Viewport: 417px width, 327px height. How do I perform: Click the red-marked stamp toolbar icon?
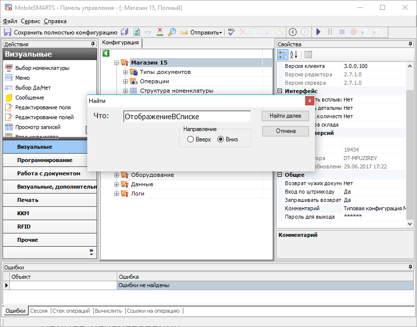(160, 33)
